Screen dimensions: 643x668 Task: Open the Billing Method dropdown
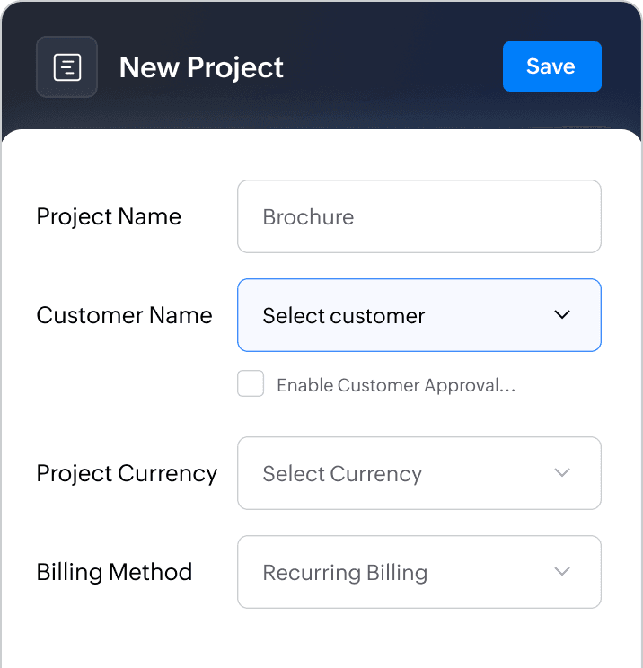pyautogui.click(x=418, y=572)
